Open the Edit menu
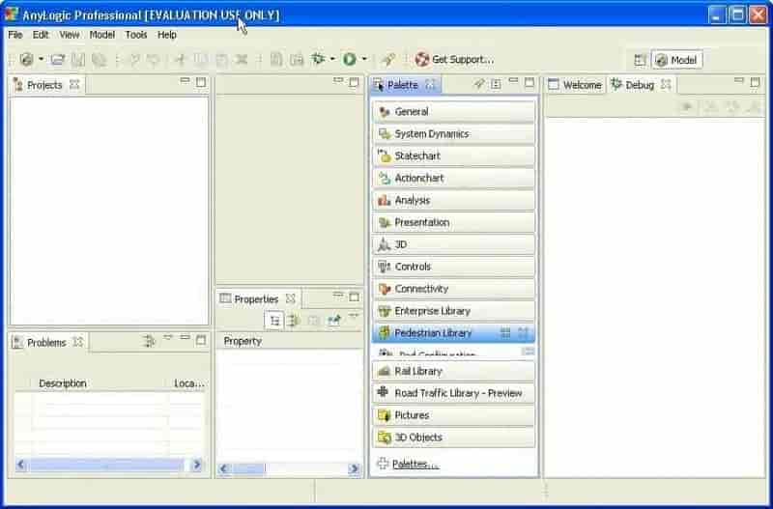 coord(41,35)
